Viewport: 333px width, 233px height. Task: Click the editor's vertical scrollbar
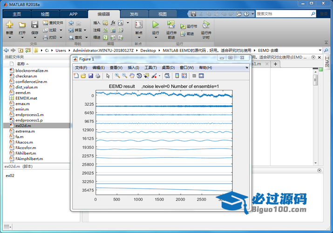[x=315, y=82]
